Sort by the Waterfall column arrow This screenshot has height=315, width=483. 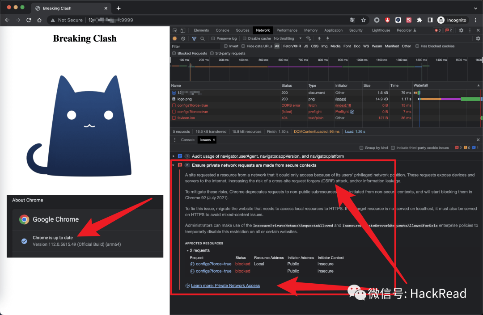479,85
